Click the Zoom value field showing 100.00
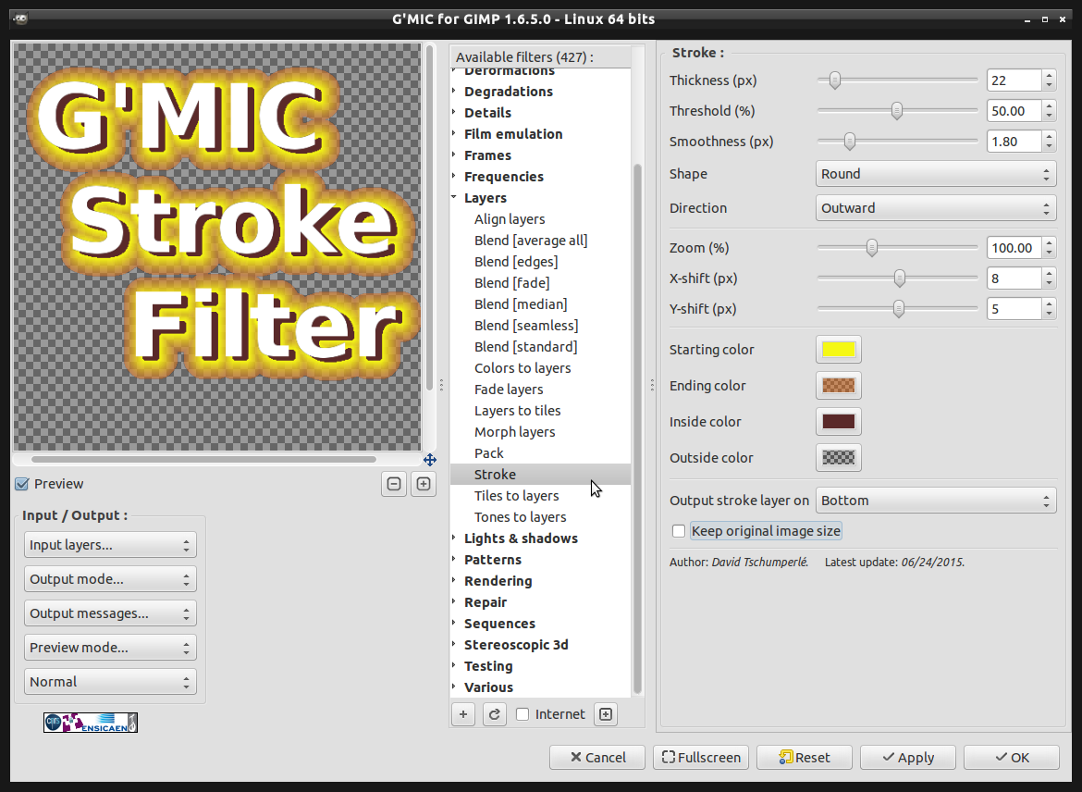 click(x=1014, y=247)
